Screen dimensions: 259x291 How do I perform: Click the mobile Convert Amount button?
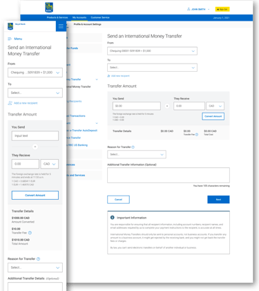click(35, 195)
